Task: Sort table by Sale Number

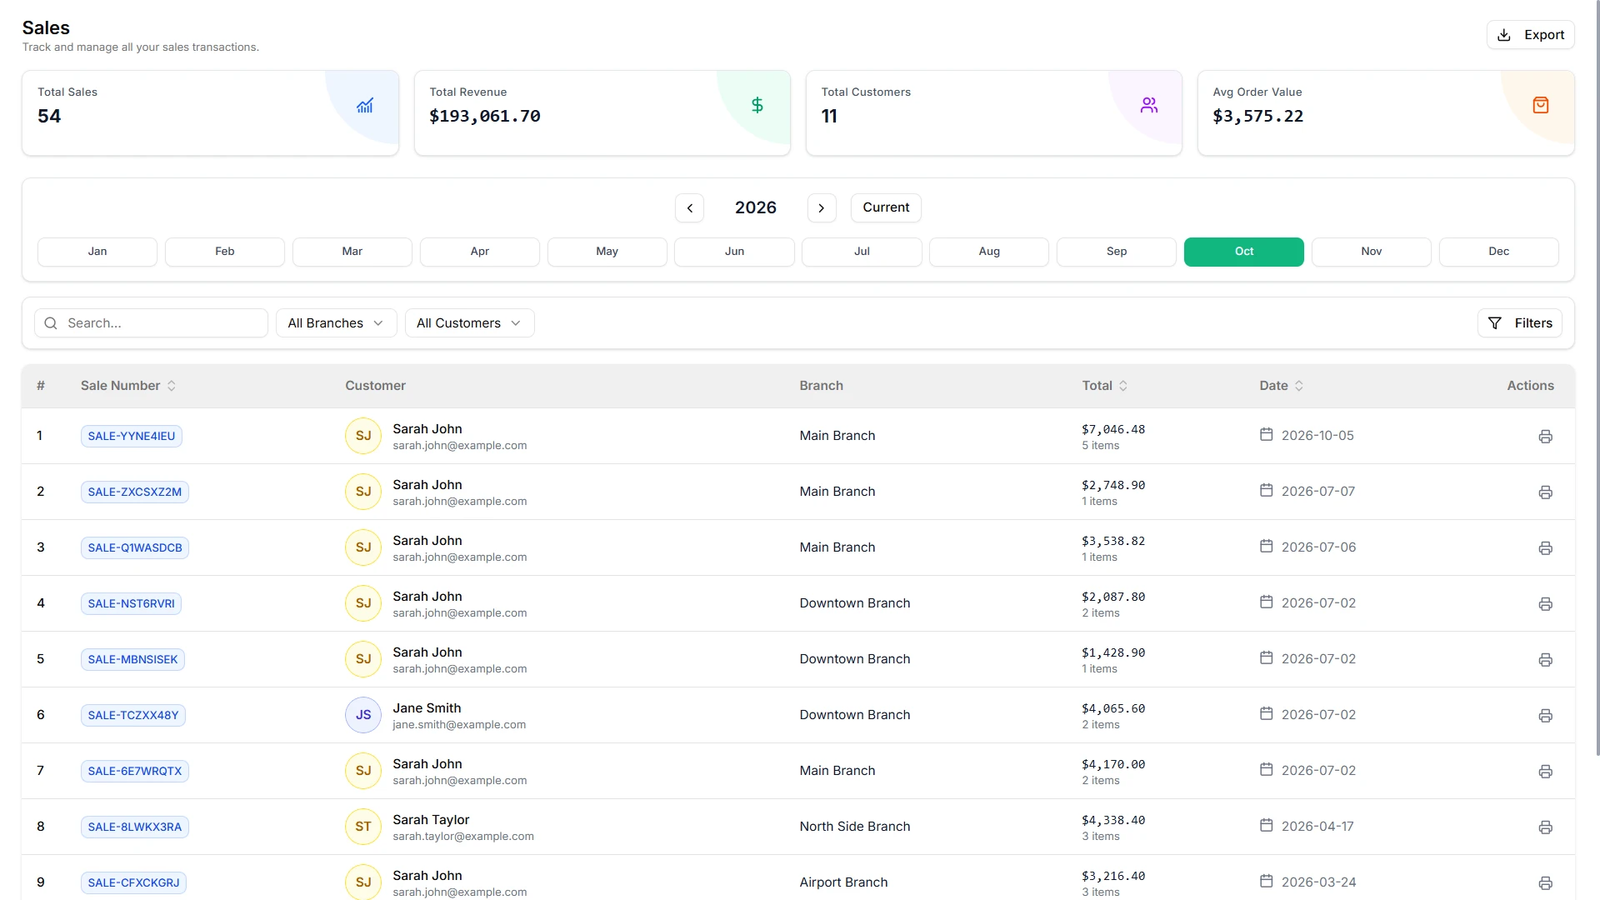Action: (x=128, y=386)
